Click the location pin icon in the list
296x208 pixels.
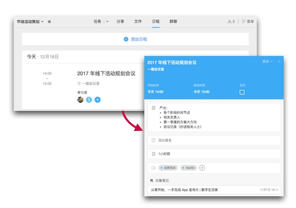(x=79, y=83)
